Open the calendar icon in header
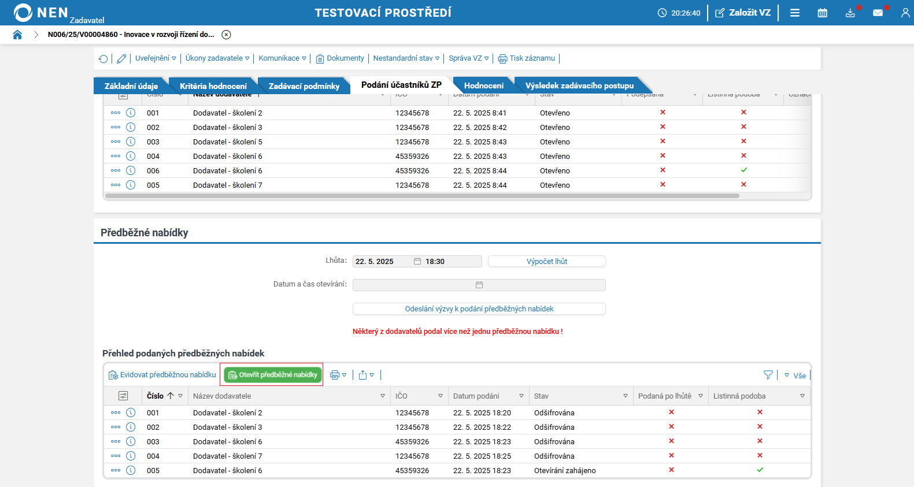 822,13
